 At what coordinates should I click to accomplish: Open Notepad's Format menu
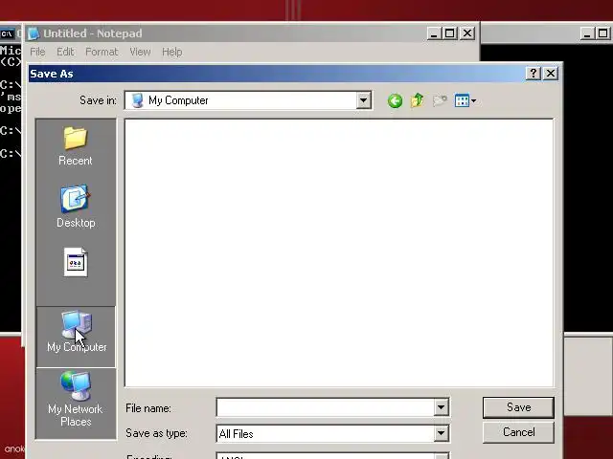pos(102,52)
